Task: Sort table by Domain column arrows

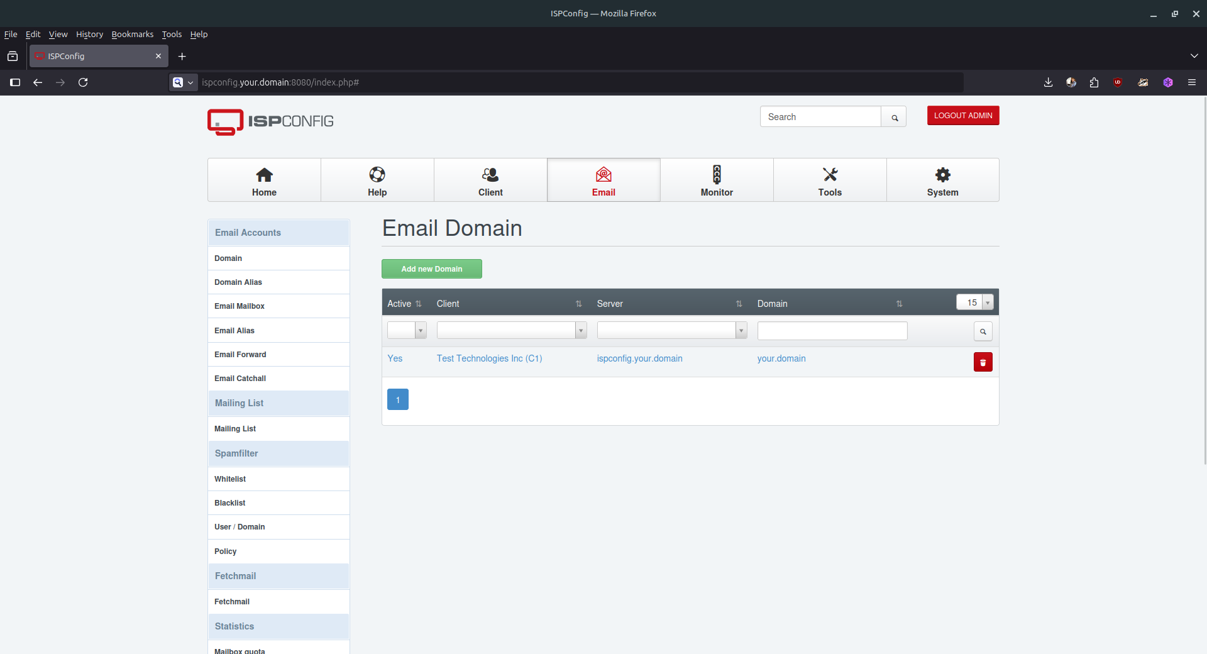Action: [900, 304]
